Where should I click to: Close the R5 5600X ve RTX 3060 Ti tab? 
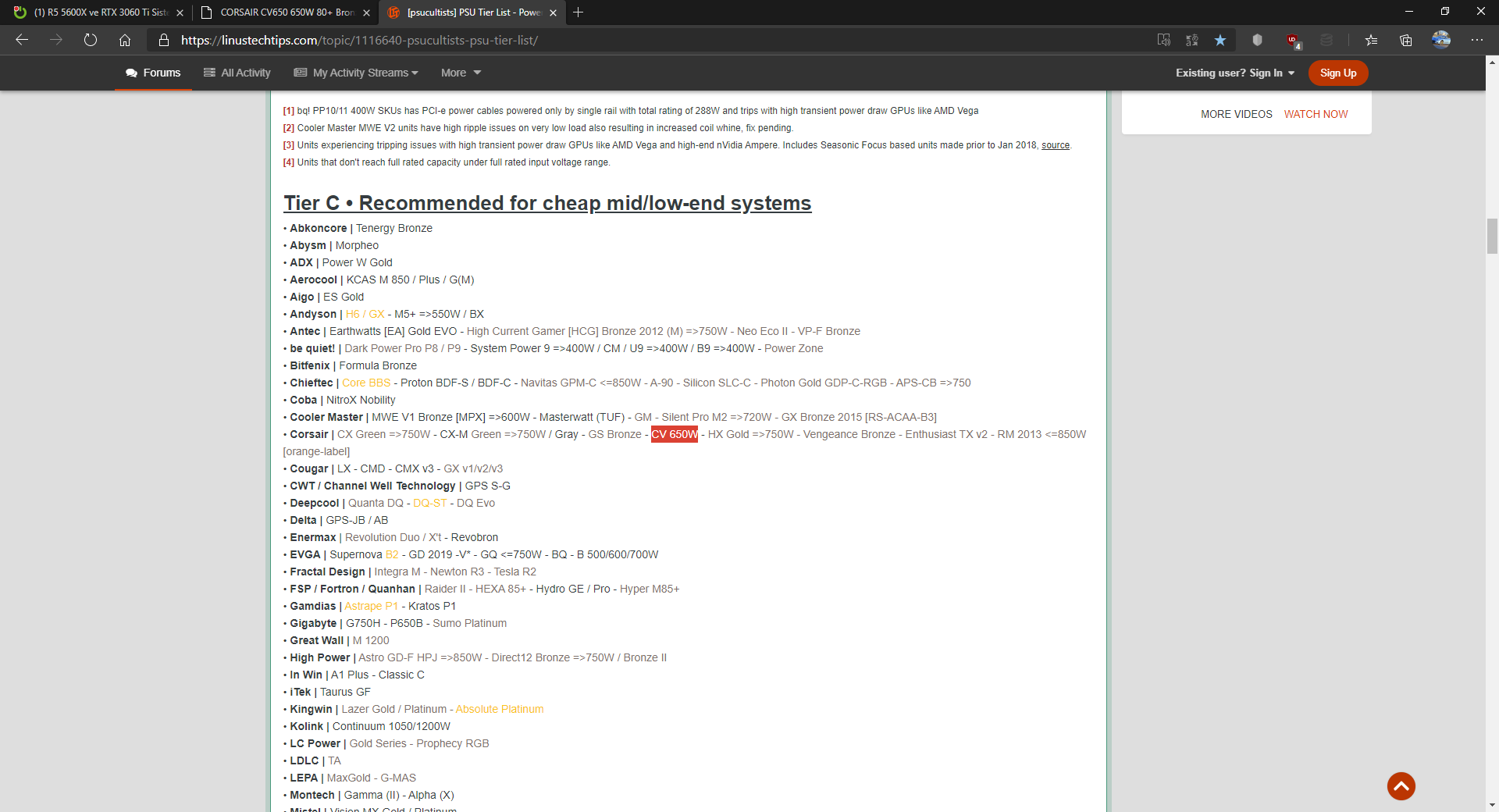coord(180,12)
